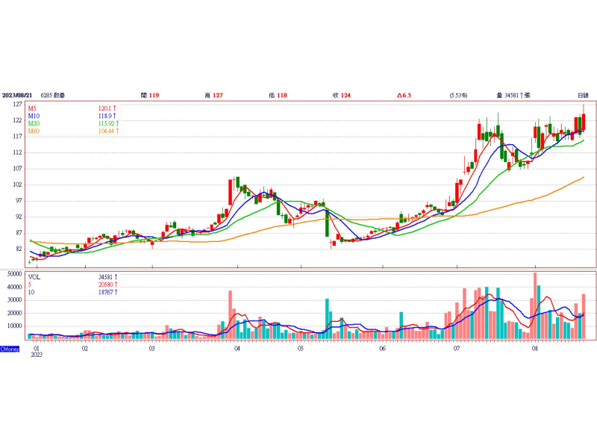The width and height of the screenshot is (597, 448).
Task: Click the low price value 118
Action: tap(281, 96)
